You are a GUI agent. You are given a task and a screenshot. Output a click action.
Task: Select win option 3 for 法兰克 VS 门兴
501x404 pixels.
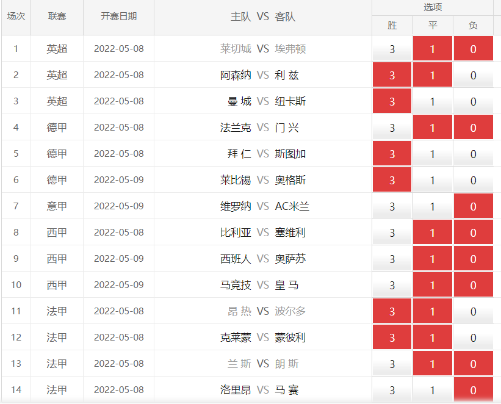392,127
